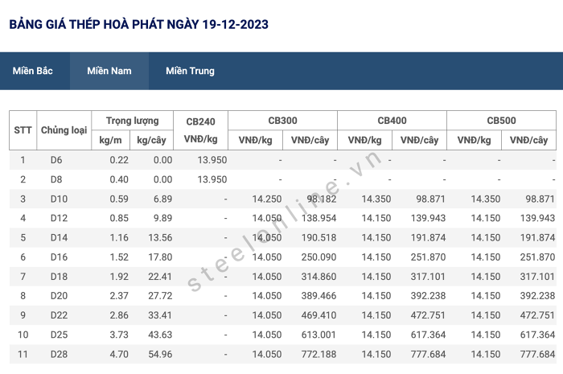
Task: Click the 13.56 kg/cây weight for D14
Action: (160, 237)
